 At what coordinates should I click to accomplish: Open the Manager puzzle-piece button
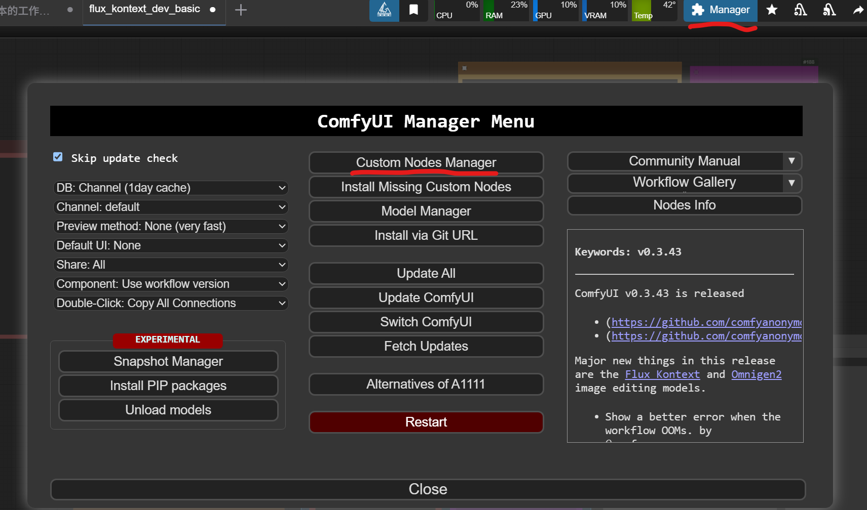click(x=720, y=10)
